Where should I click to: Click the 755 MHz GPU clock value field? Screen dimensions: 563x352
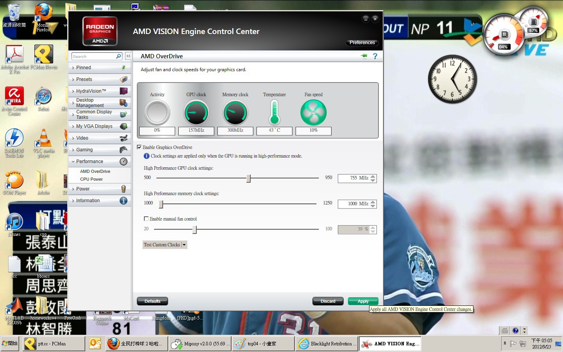[354, 178]
